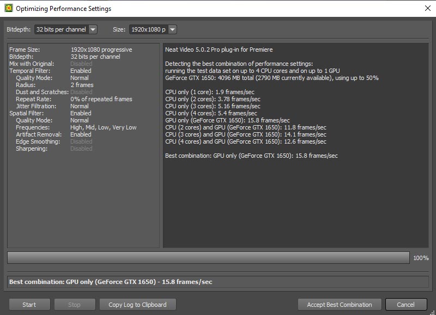436x315 pixels.
Task: Click the 1920x1080 p size combo box
Action: [x=153, y=29]
